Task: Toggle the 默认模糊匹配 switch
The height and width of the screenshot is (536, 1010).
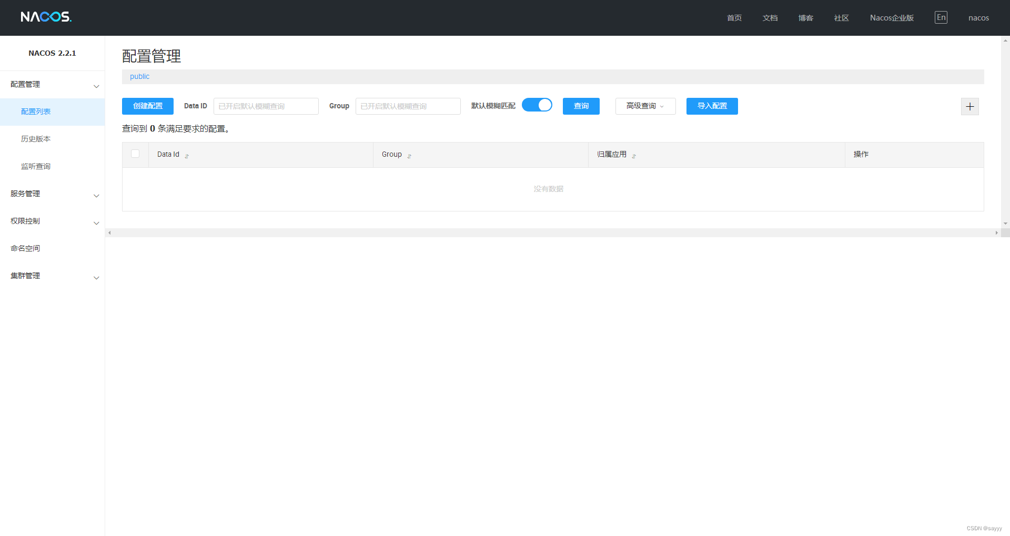Action: (x=537, y=105)
